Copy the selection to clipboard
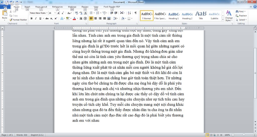 (14, 16)
